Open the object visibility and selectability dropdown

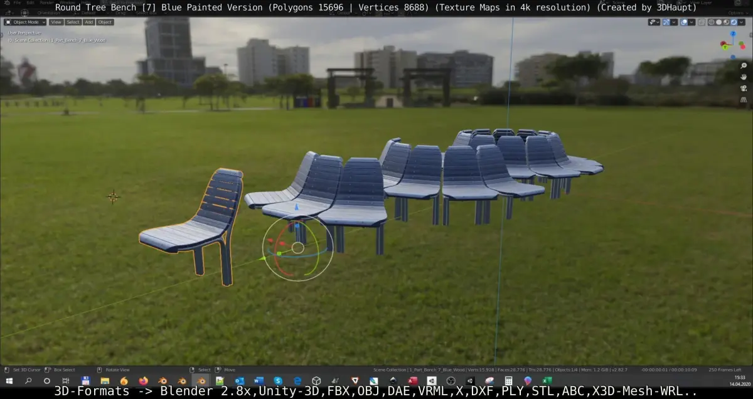pyautogui.click(x=654, y=22)
